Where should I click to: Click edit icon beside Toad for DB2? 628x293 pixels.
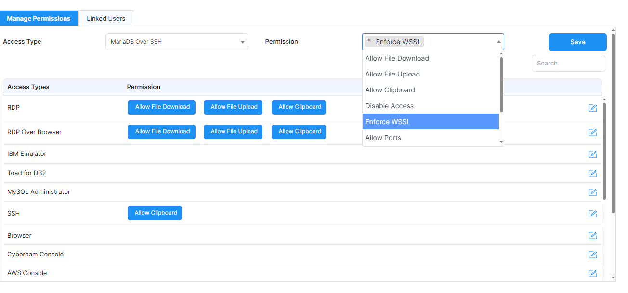tap(593, 173)
